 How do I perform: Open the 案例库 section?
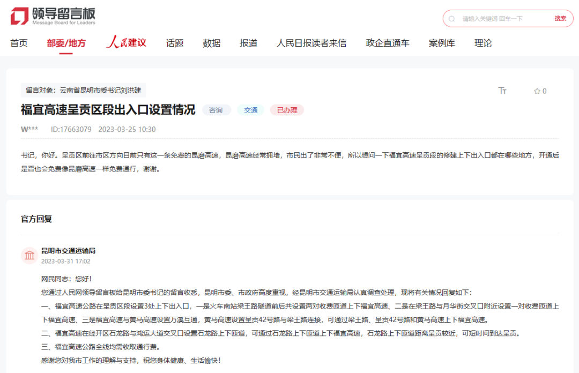click(x=441, y=43)
